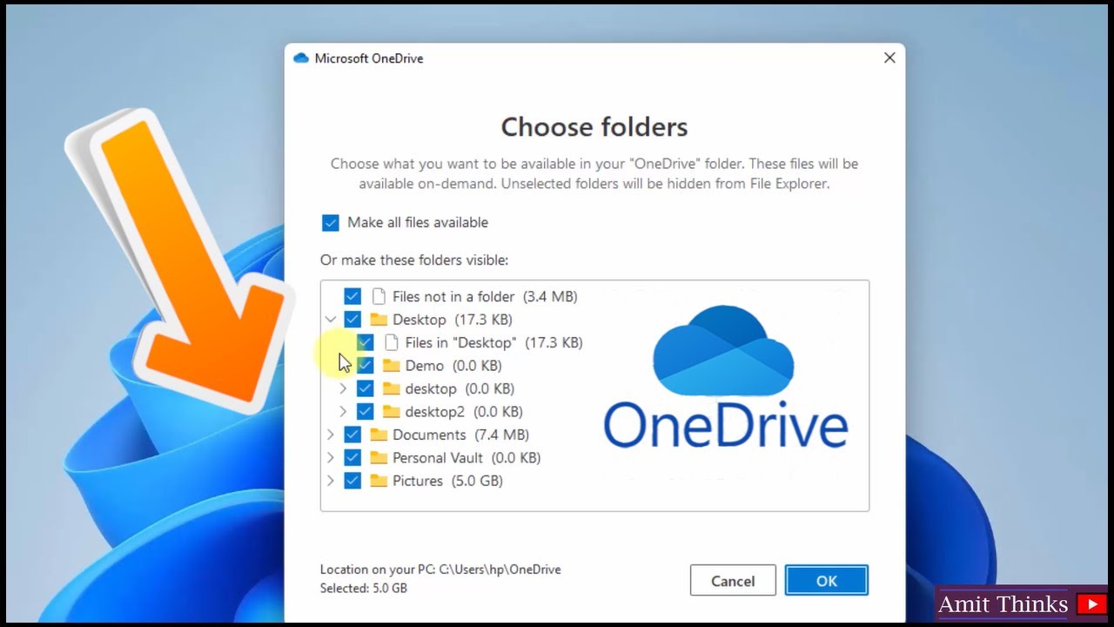Toggle the Pictures (5.0 GB) checkbox
1114x627 pixels.
[x=352, y=481]
